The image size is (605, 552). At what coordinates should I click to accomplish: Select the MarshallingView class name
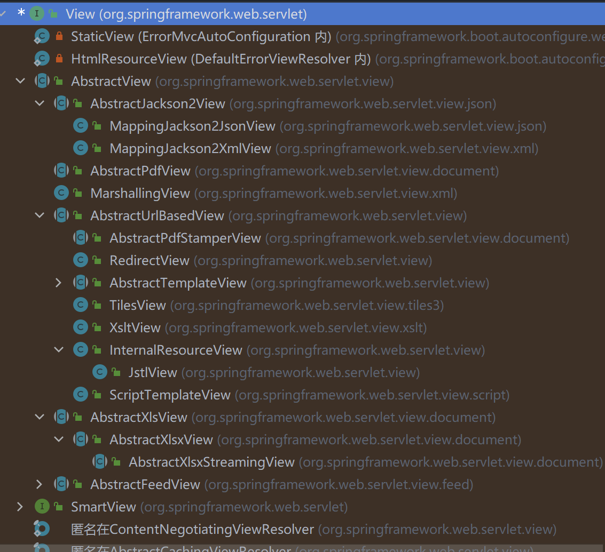point(140,194)
